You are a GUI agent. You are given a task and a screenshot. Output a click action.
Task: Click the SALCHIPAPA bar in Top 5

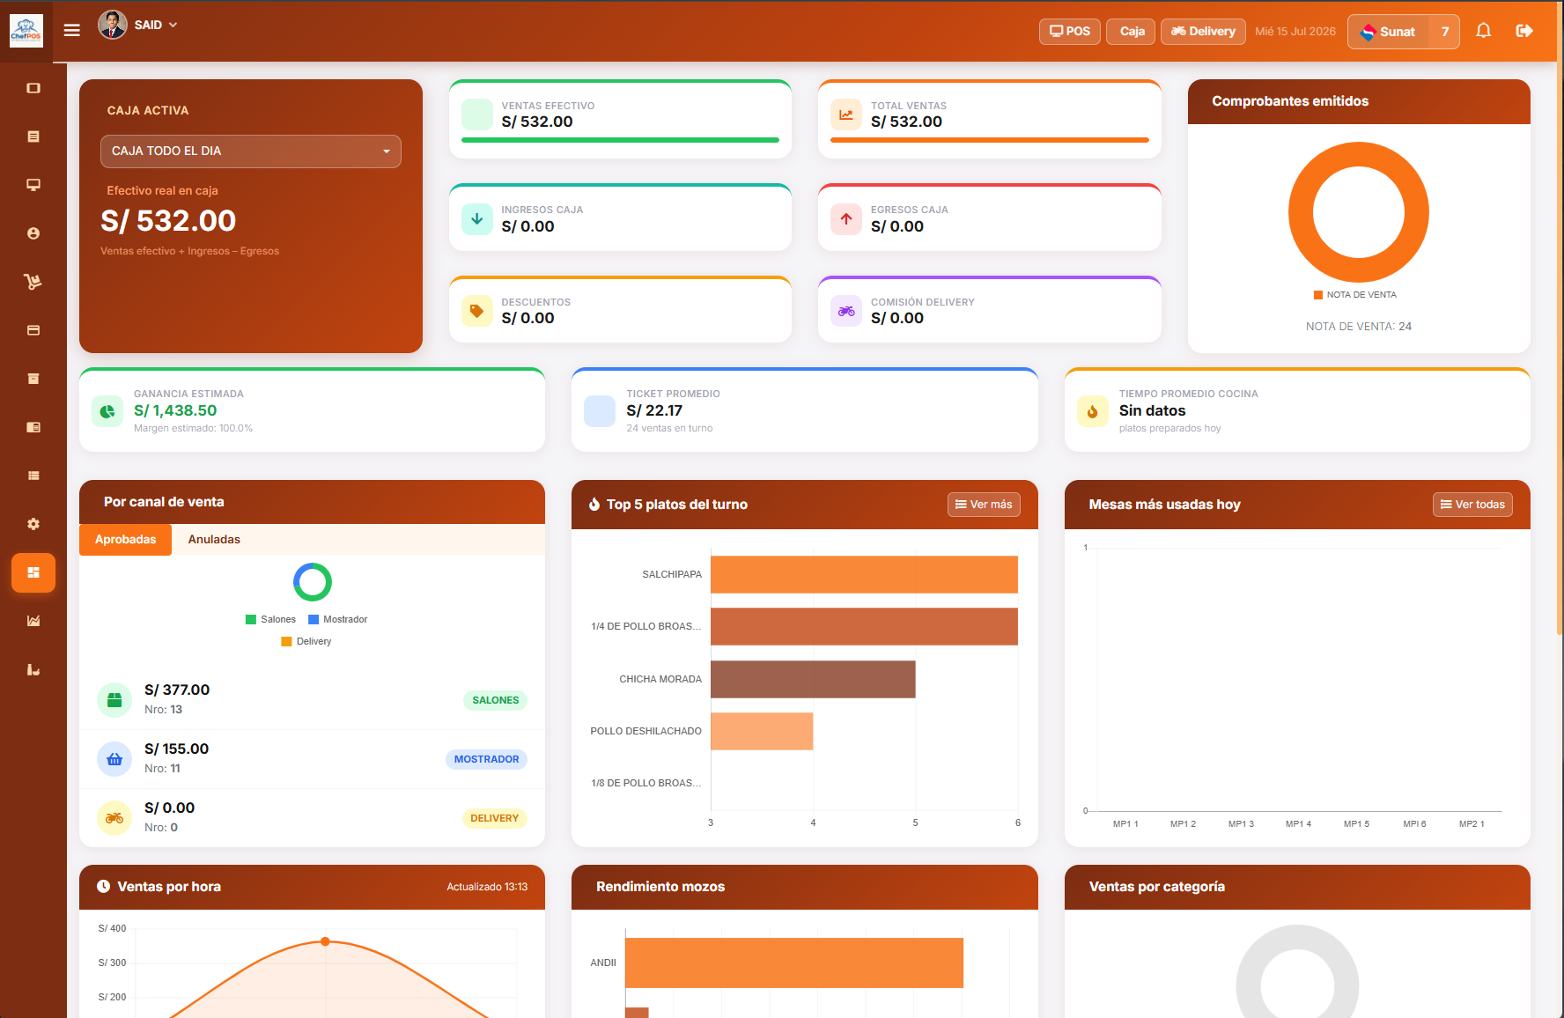pos(864,574)
